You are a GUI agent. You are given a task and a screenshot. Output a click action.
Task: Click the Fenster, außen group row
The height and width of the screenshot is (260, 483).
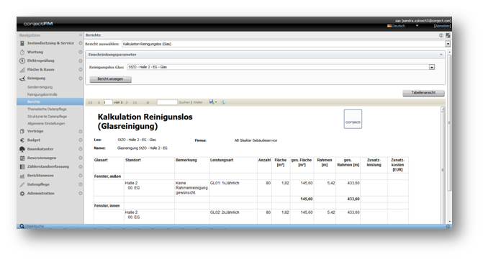pos(251,176)
